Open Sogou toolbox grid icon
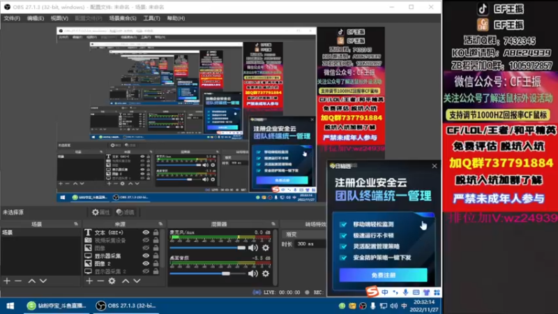 click(x=437, y=292)
